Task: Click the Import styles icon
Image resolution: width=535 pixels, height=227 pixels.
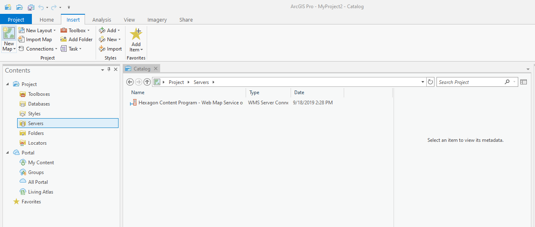Action: click(x=102, y=49)
